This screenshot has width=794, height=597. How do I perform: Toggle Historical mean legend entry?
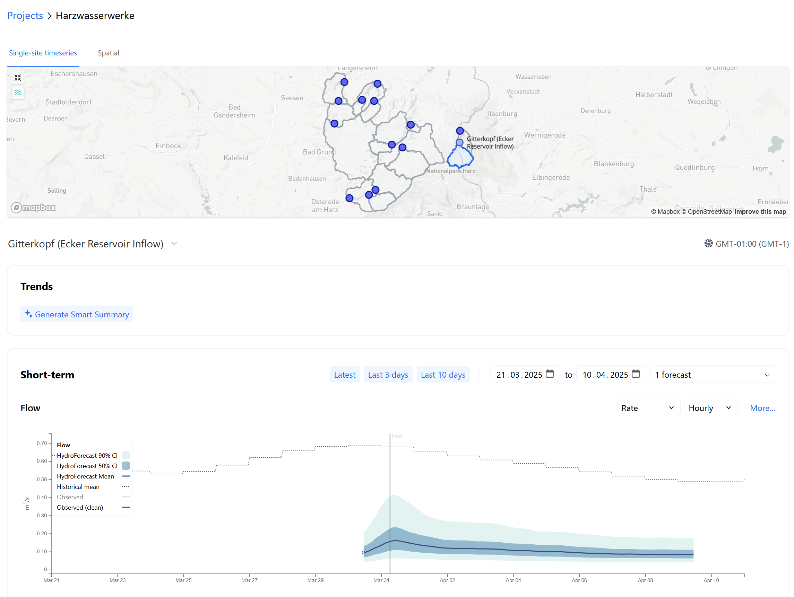[78, 486]
